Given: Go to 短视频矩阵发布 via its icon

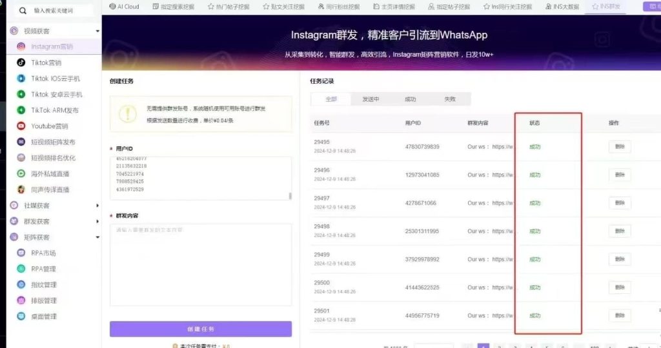Looking at the screenshot, I should point(21,142).
